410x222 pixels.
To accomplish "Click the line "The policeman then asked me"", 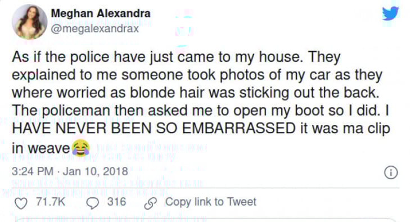I will coord(201,111).
